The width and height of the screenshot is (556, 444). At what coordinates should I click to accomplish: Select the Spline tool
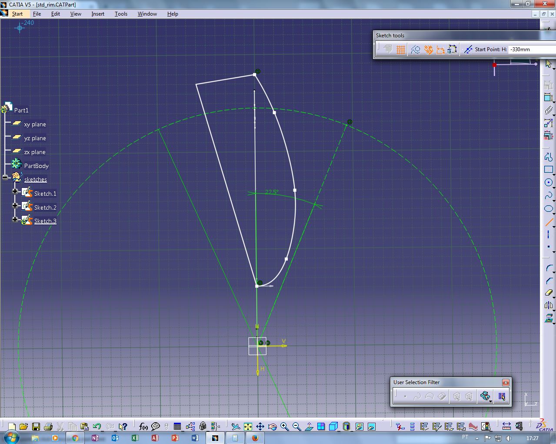(x=548, y=195)
